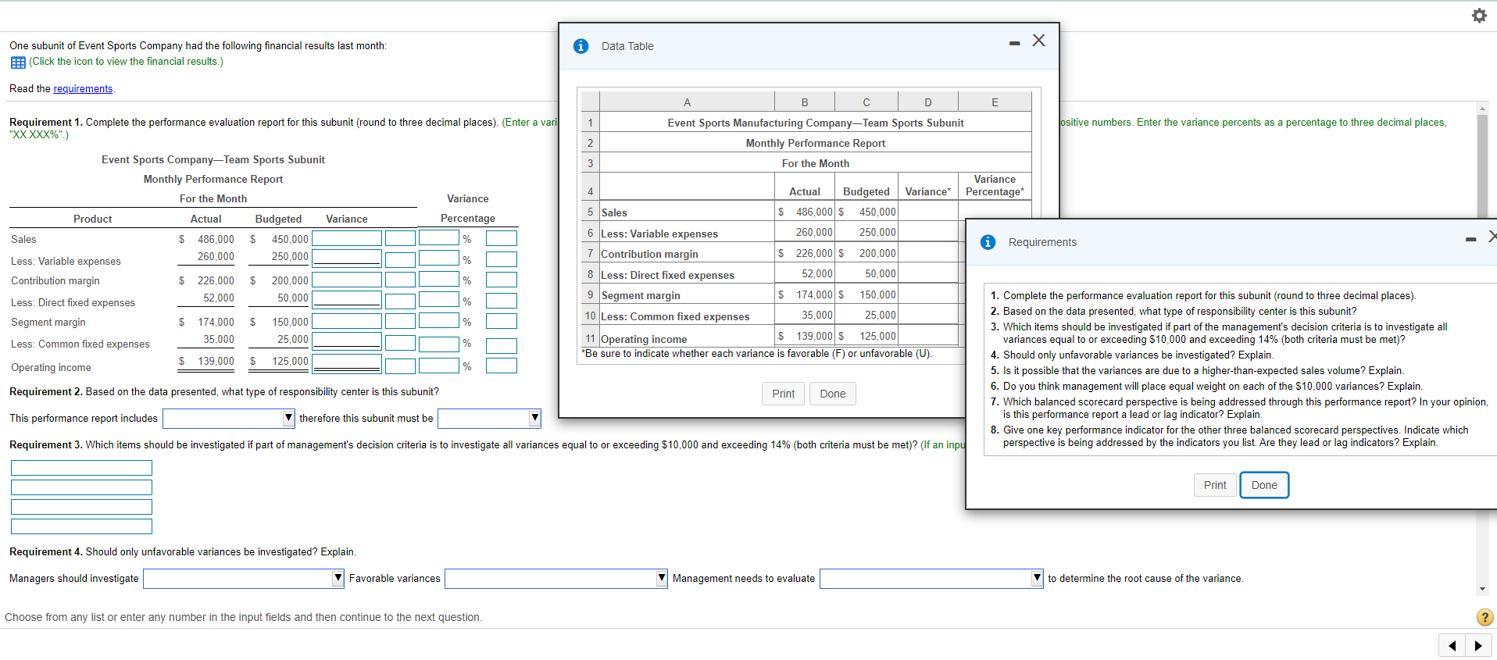Open the 'therefore this subunit must be' dropdown

pos(489,419)
